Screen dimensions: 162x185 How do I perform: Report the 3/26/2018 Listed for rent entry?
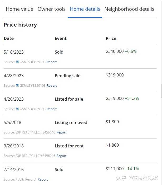coord(61,156)
